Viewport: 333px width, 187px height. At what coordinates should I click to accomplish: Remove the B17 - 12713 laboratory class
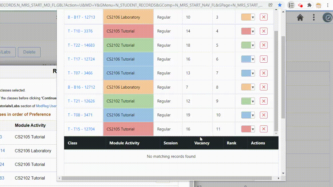[x=263, y=17]
